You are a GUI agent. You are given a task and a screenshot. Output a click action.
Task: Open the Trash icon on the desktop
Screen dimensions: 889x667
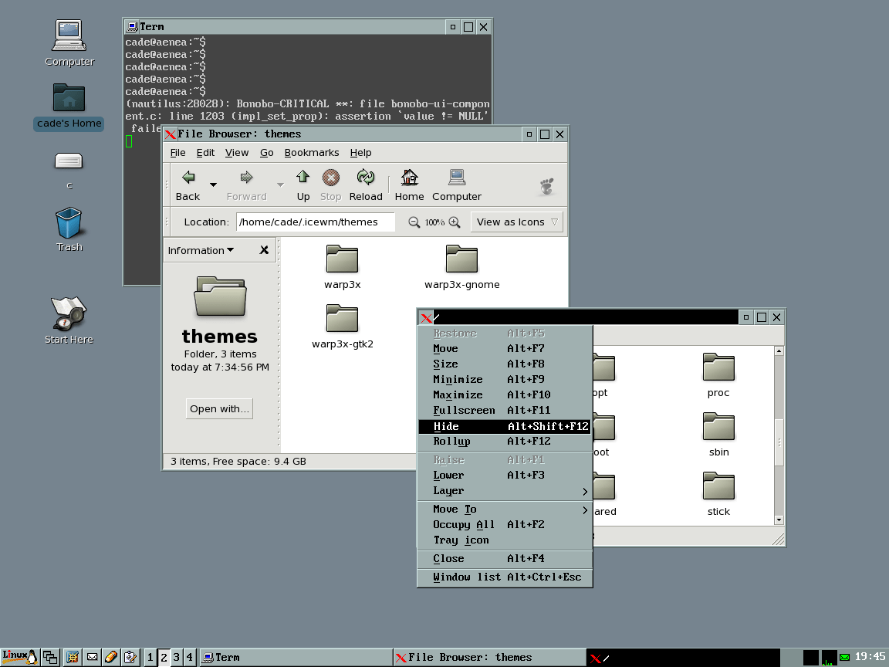[69, 223]
